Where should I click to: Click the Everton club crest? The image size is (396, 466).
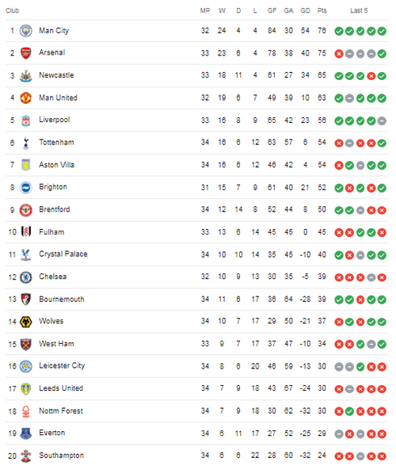(26, 434)
